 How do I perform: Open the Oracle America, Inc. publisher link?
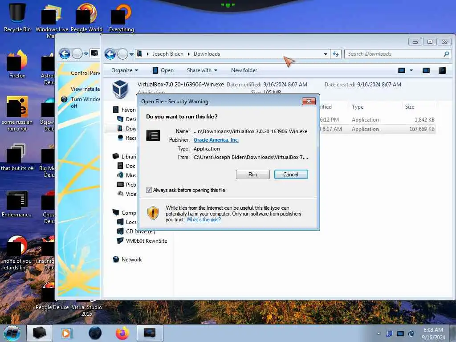point(216,140)
